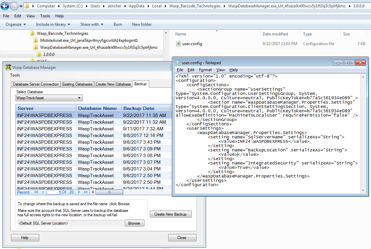Click the Browse button
Image resolution: width=371 pixels, height=249 pixels.
pyautogui.click(x=134, y=223)
